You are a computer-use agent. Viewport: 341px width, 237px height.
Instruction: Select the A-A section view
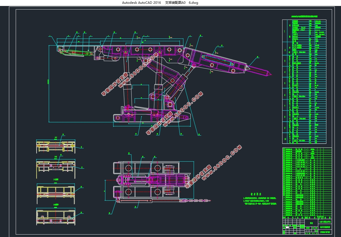click(56, 146)
